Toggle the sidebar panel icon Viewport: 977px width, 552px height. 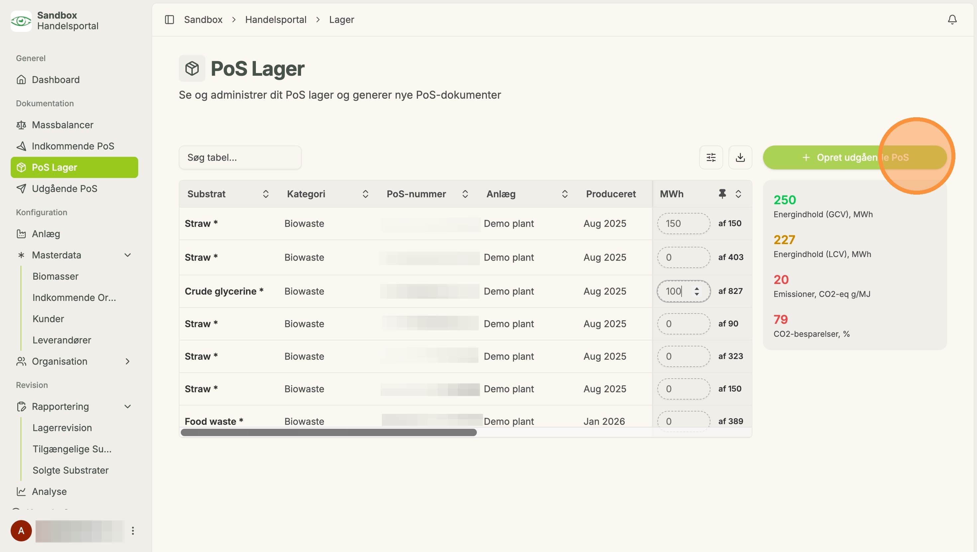click(x=169, y=19)
